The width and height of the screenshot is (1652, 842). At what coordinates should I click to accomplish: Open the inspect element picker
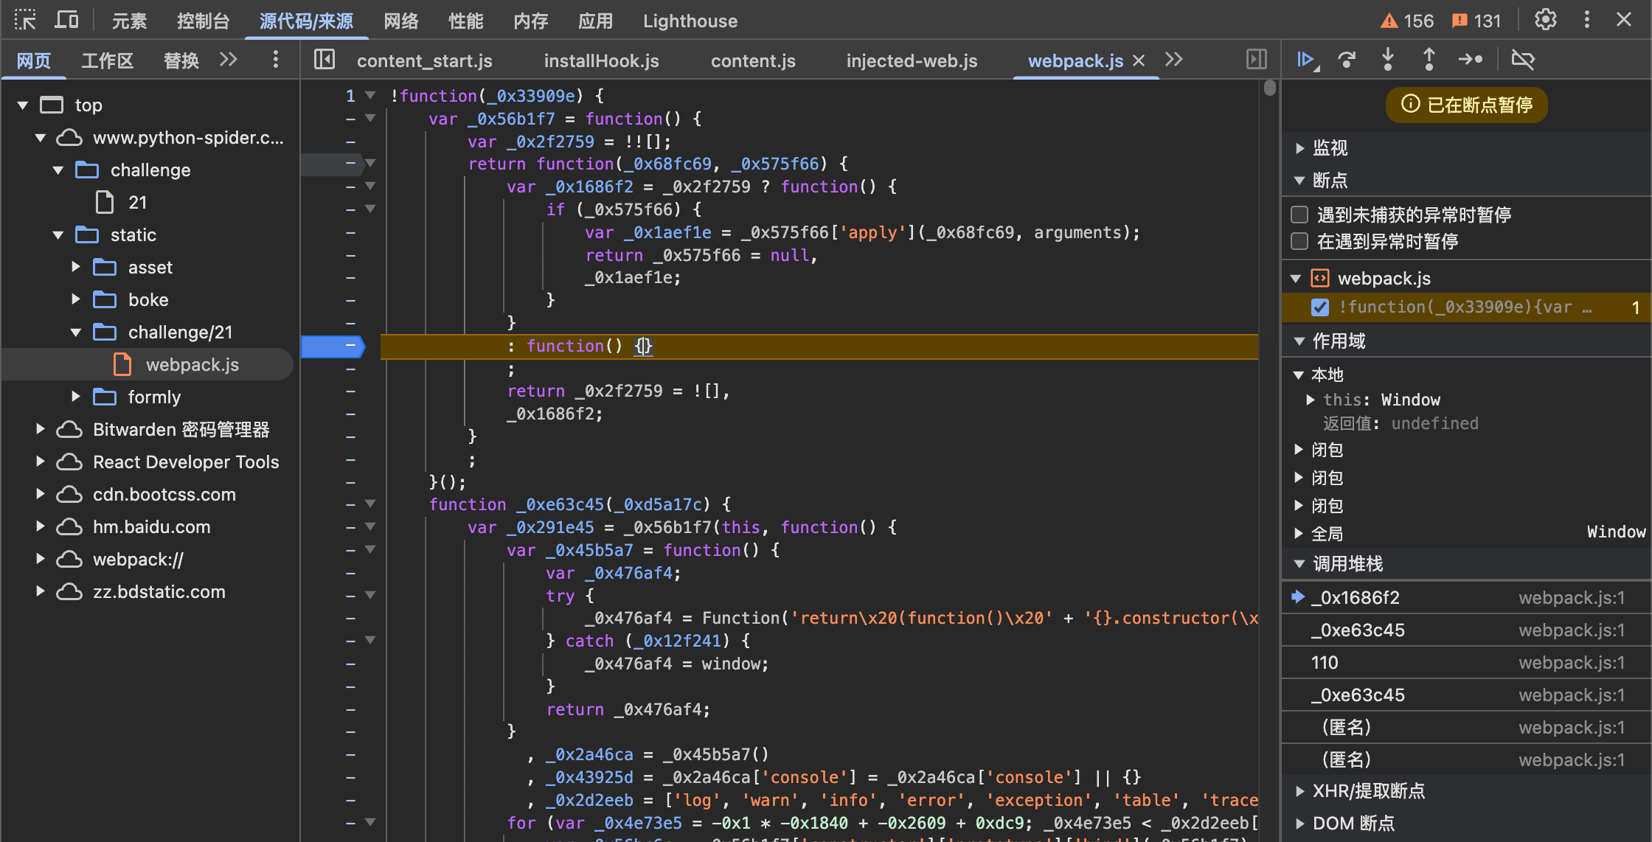click(24, 20)
